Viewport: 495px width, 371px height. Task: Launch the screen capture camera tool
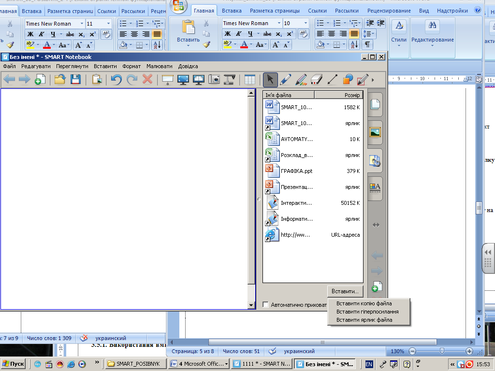click(214, 80)
